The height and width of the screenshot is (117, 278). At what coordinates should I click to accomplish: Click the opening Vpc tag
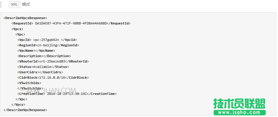pos(21,34)
